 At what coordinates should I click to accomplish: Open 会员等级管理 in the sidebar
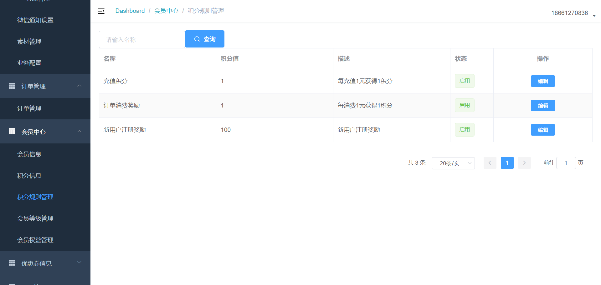(x=35, y=218)
